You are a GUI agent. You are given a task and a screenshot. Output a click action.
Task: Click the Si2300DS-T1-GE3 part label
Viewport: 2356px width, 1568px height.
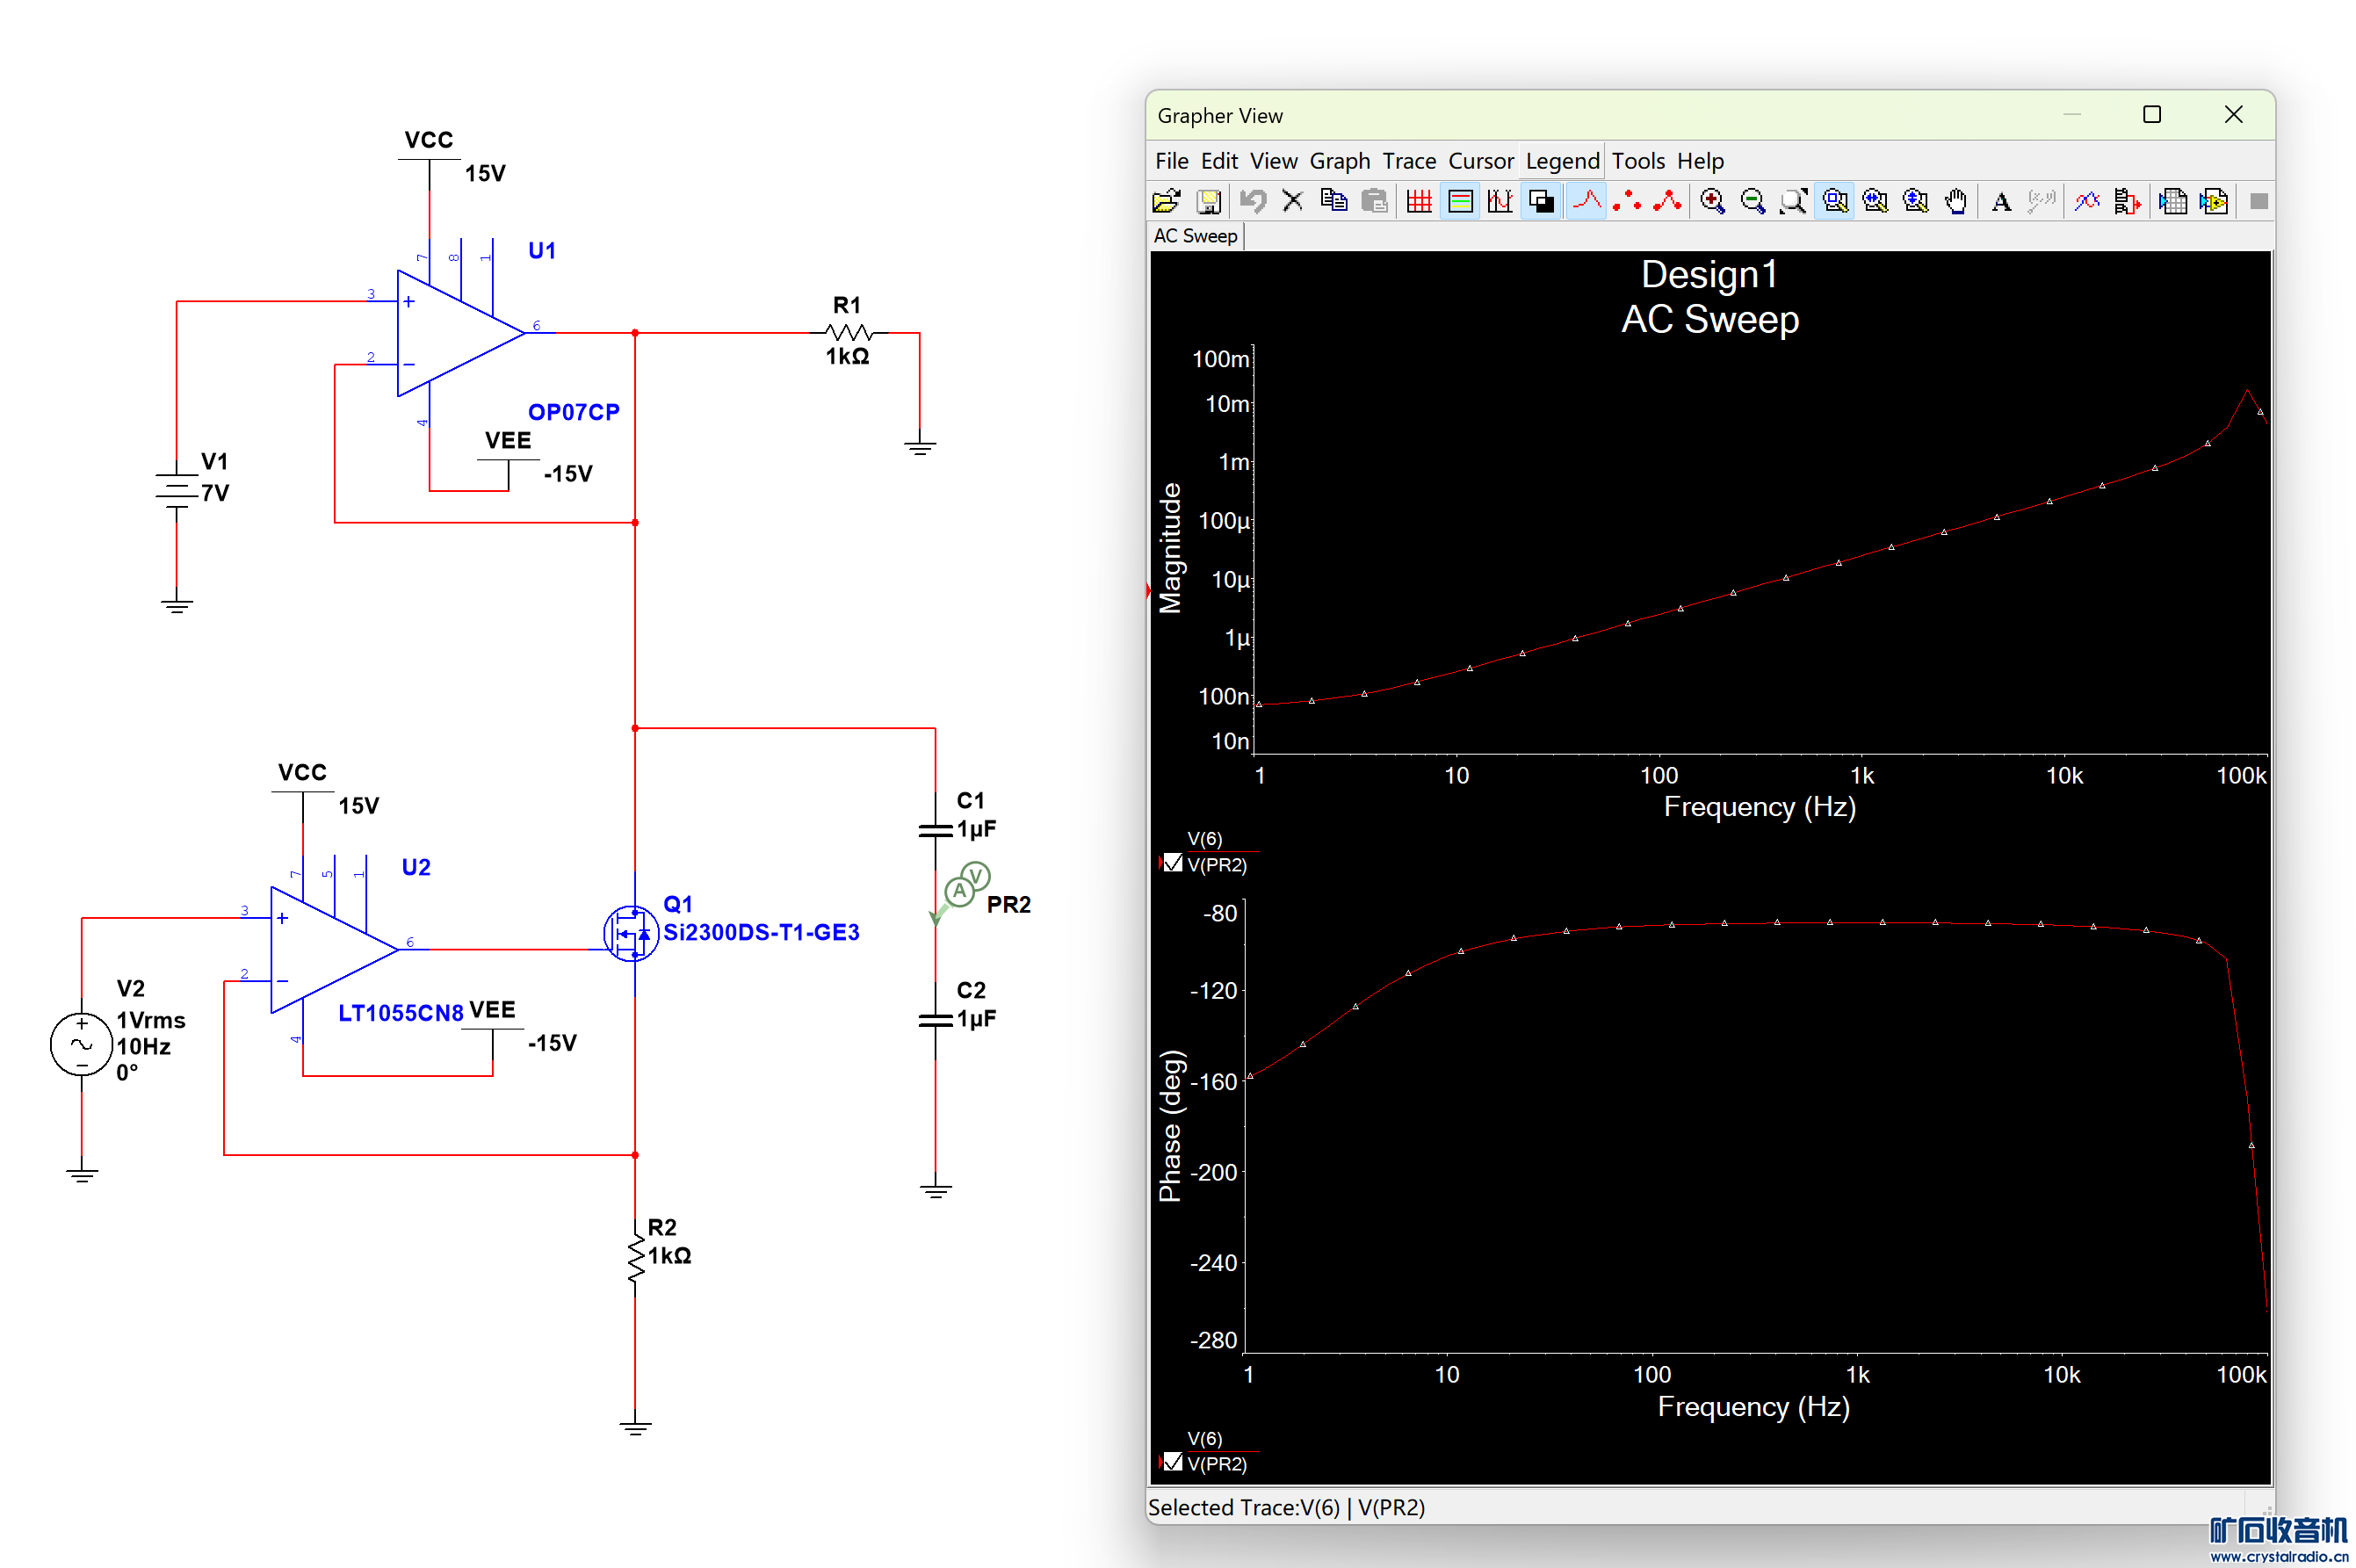click(x=761, y=932)
